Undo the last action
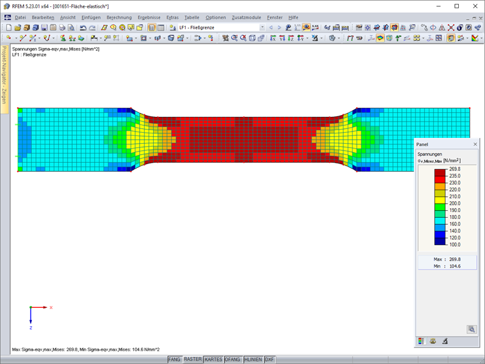 (x=83, y=27)
